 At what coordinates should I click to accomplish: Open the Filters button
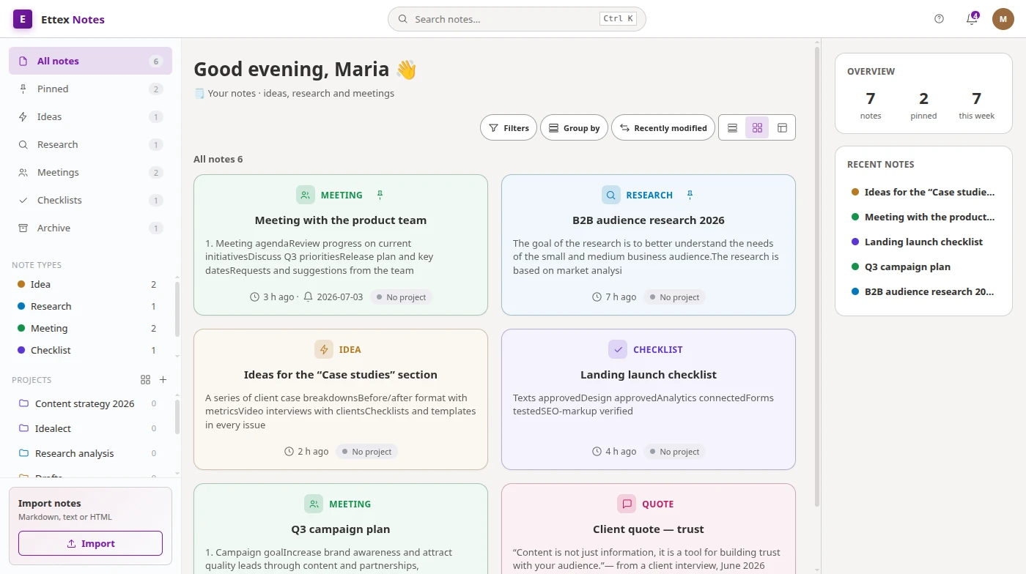point(509,127)
